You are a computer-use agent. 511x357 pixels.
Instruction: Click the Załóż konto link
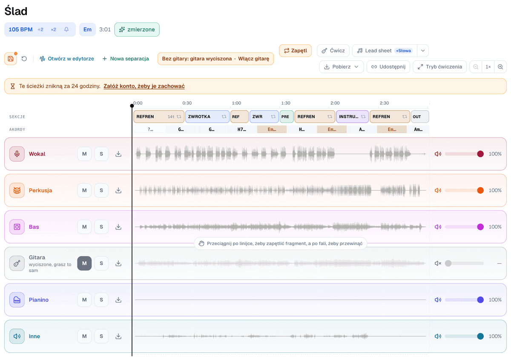pyautogui.click(x=144, y=86)
